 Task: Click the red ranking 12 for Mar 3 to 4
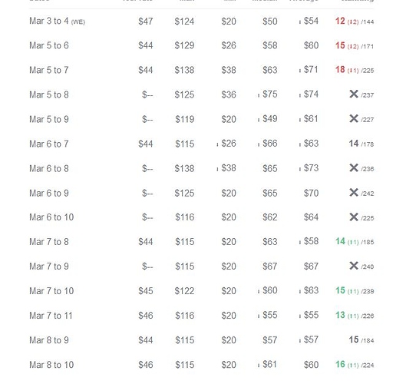click(340, 21)
